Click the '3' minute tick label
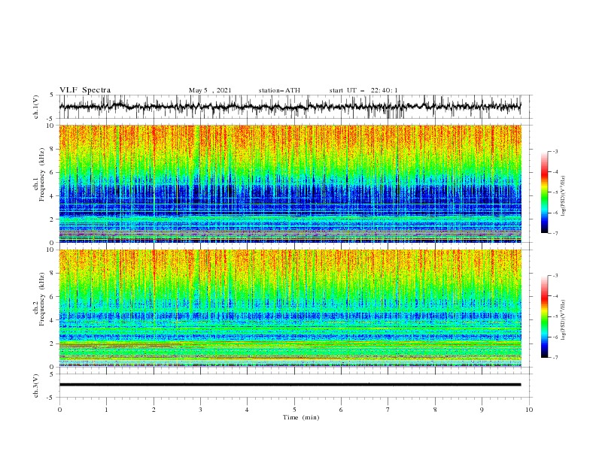596x460 pixels. pyautogui.click(x=200, y=410)
